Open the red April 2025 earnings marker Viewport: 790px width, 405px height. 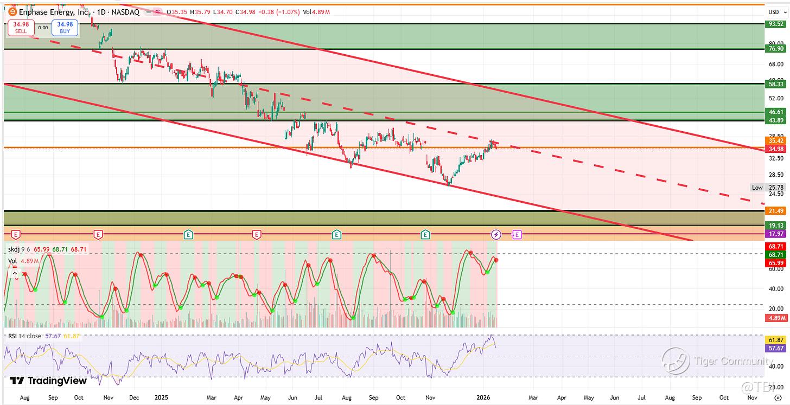pyautogui.click(x=256, y=235)
